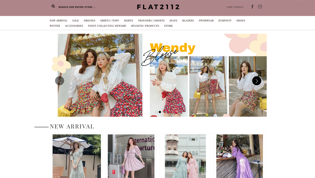This screenshot has width=315, height=178.
Task: Expand the Shoes category menu
Action: 240,20
